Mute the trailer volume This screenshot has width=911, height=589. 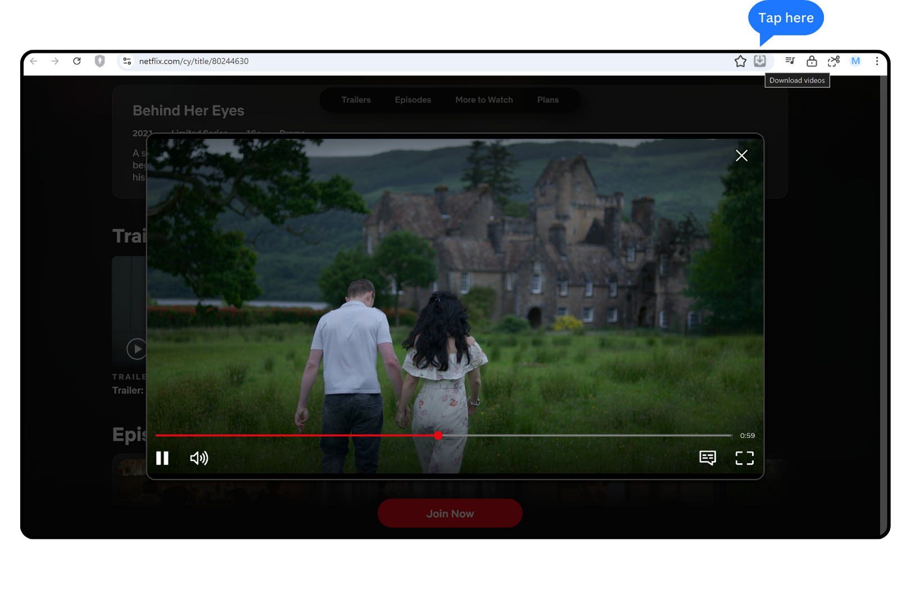click(199, 458)
